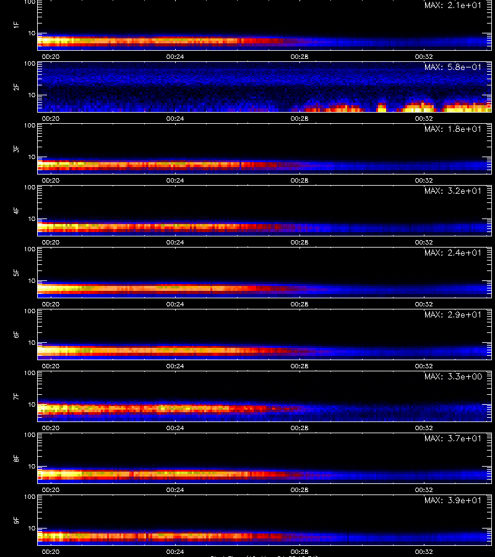Click the 10 y-axis label of panel 1F
This screenshot has width=495, height=557.
32,33
